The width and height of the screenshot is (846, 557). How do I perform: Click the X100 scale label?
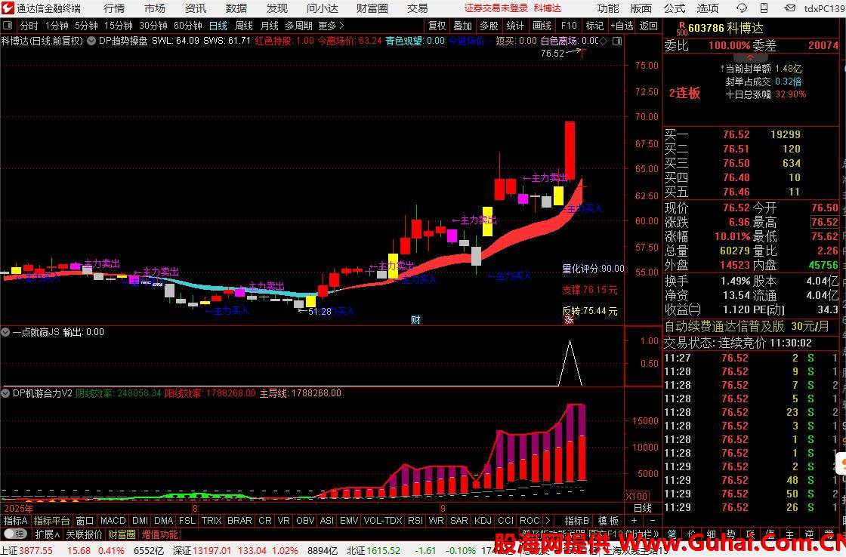click(637, 496)
